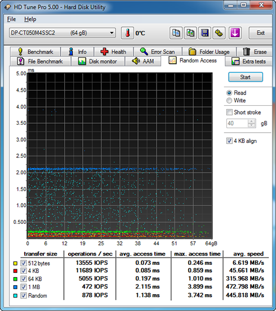Click the blue 1 MB color swatch
The width and height of the screenshot is (276, 311).
[15, 287]
